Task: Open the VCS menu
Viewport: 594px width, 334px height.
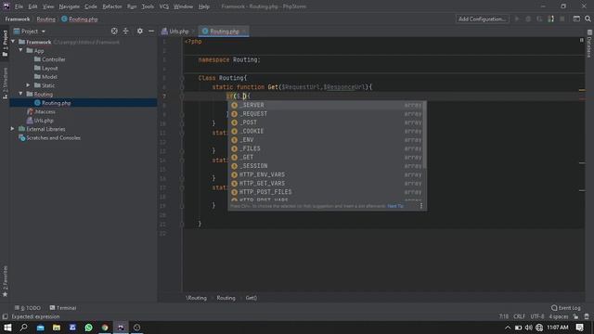Action: (163, 6)
